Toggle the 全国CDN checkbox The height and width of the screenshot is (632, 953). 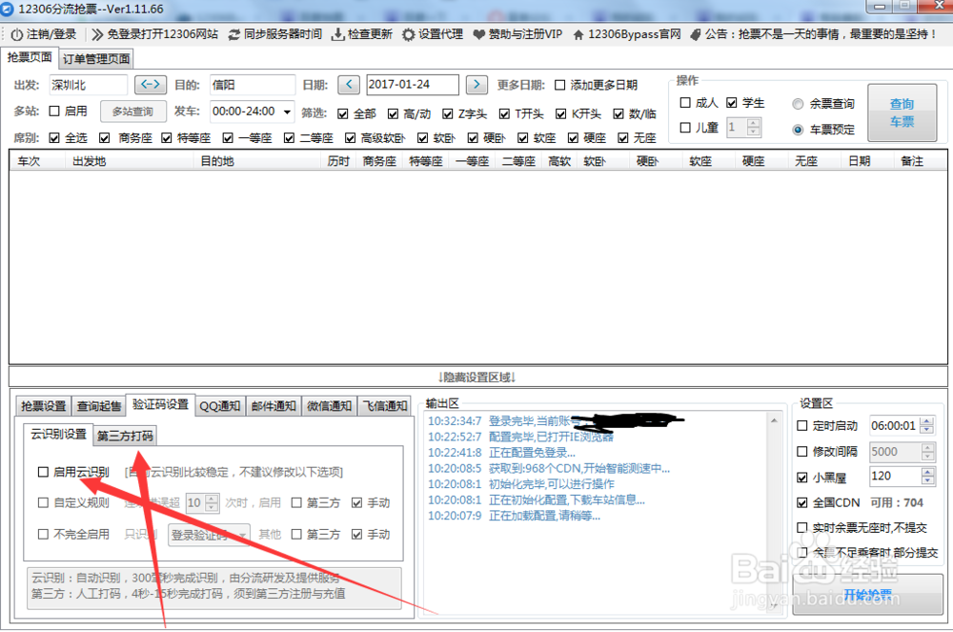(x=802, y=502)
